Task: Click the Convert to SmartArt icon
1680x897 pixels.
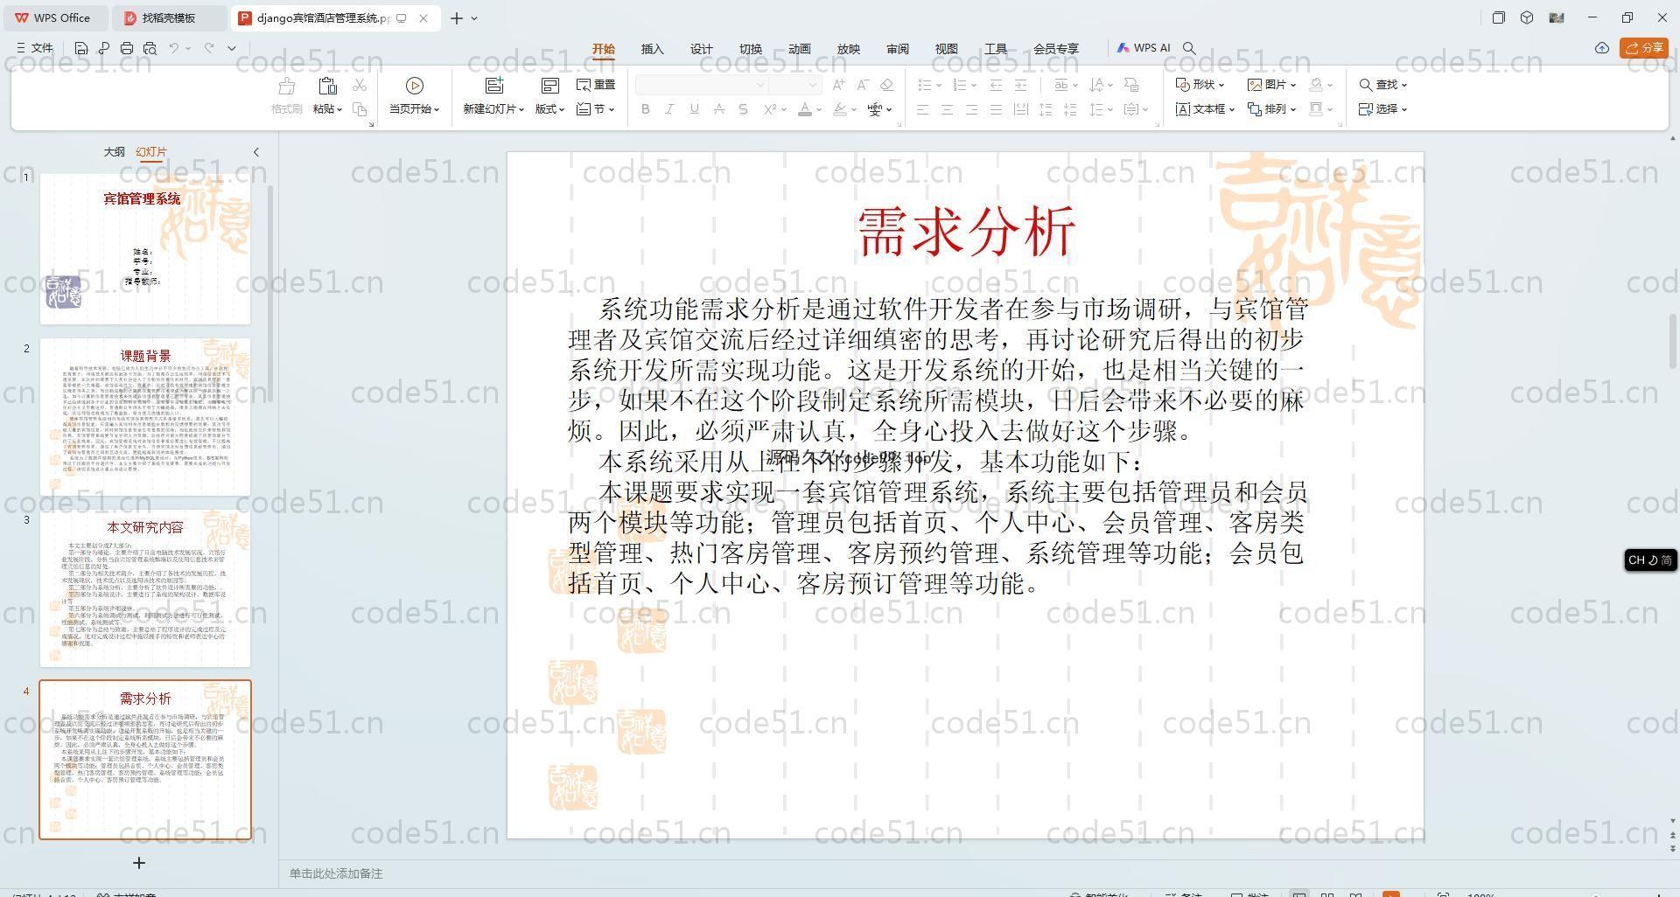Action: (1131, 85)
